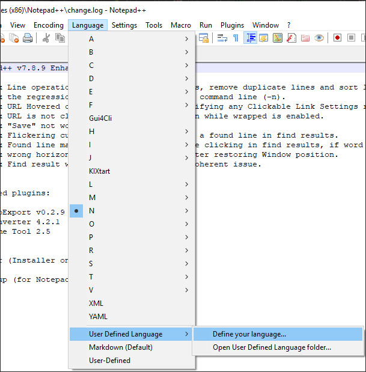Toggle Show All Characters pilcrow icon
366x372 pixels.
[236, 38]
